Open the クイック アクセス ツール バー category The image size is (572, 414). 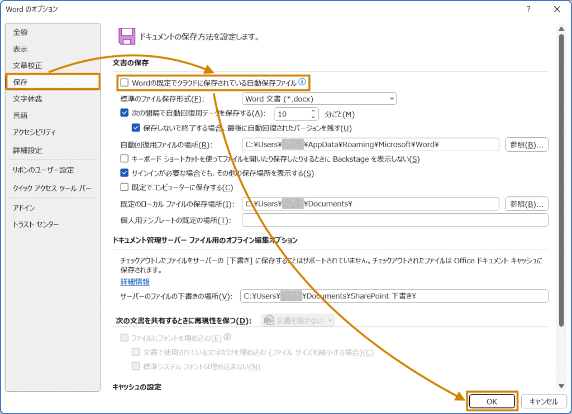point(53,188)
